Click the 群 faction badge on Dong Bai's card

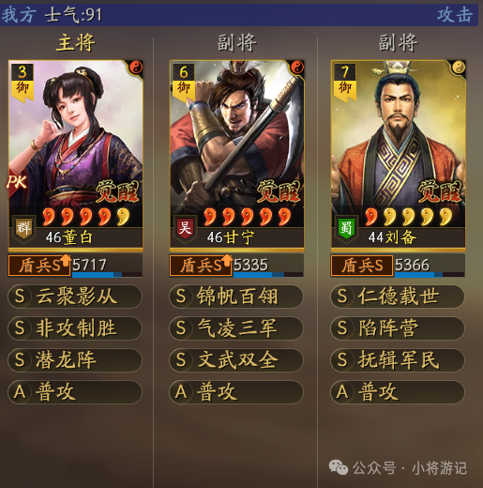click(x=23, y=229)
